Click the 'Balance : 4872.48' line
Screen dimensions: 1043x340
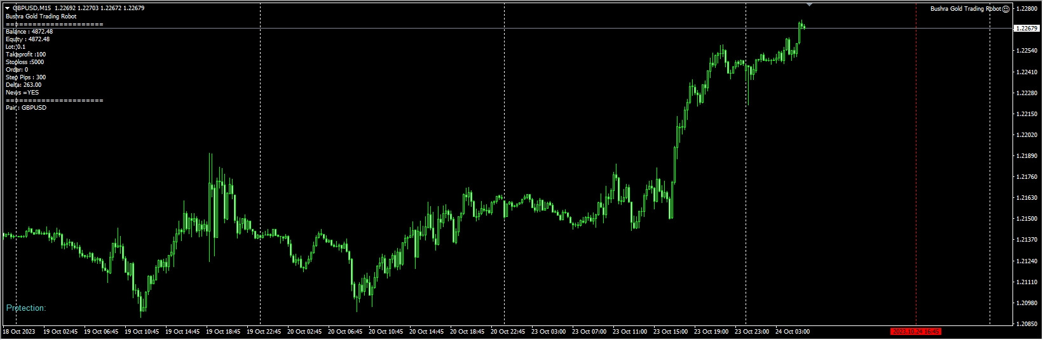coord(29,32)
